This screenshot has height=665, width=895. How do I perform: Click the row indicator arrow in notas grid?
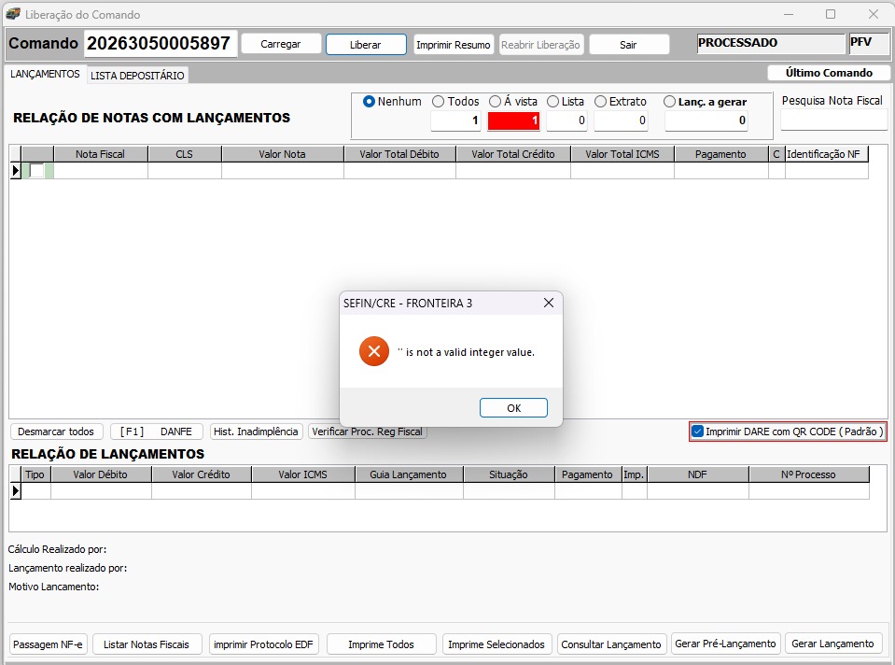(15, 171)
